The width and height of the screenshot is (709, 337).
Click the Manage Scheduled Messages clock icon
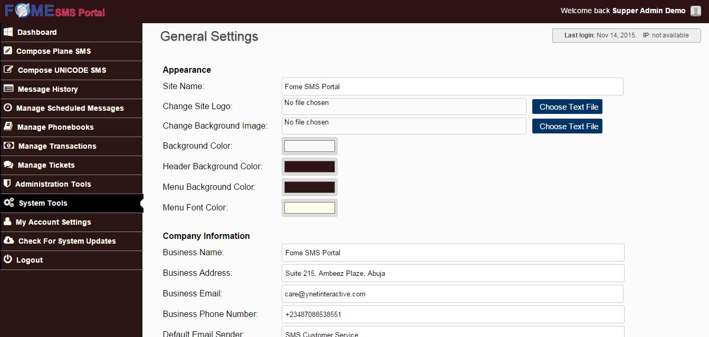7,108
